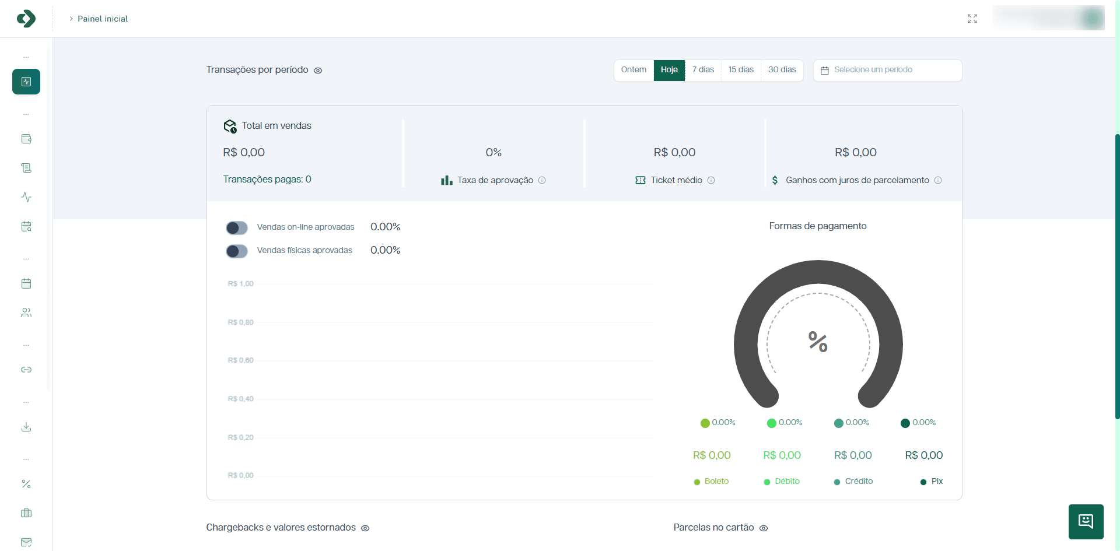
Task: Click the link icon in sidebar
Action: tap(26, 370)
